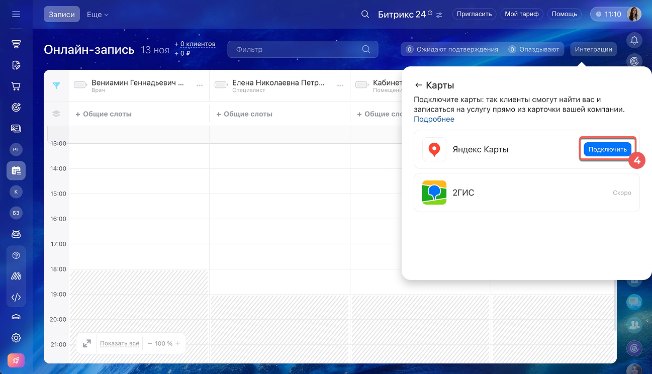Click the expand fullscreen arrows icon
Image resolution: width=652 pixels, height=374 pixels.
[x=87, y=343]
